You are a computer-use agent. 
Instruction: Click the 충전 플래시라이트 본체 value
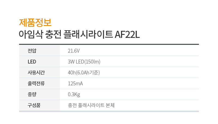pos(91,105)
